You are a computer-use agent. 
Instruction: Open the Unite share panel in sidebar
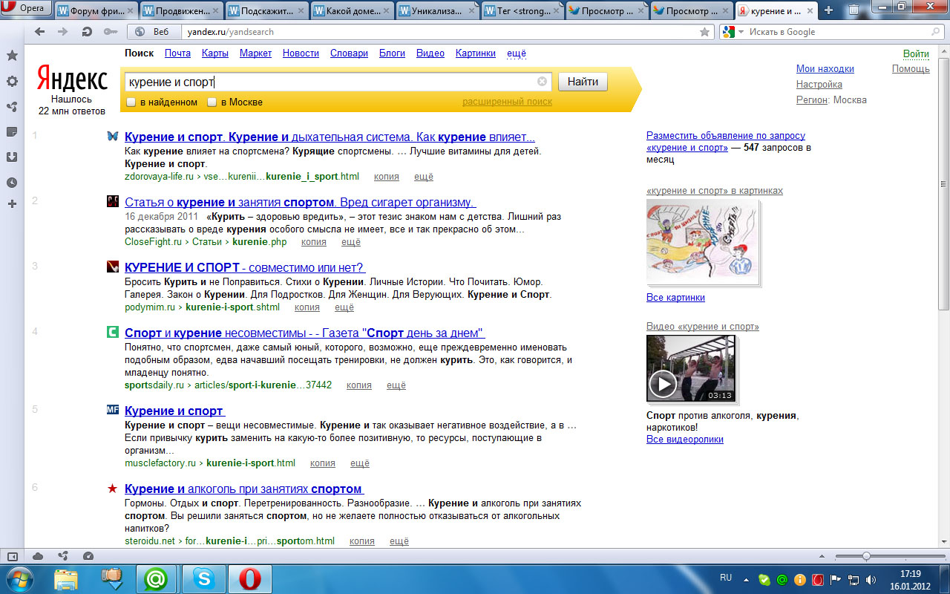12,106
